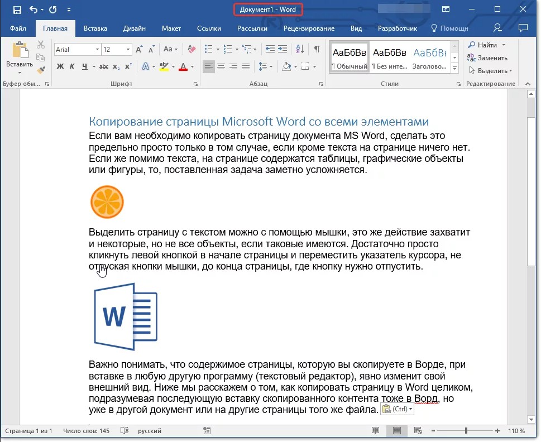Image resolution: width=541 pixels, height=442 pixels.
Task: Justify the paragraph text
Action: (246, 66)
